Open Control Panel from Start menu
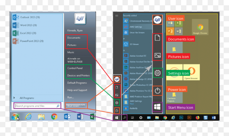The height and width of the screenshot is (136, 229). click(x=75, y=68)
